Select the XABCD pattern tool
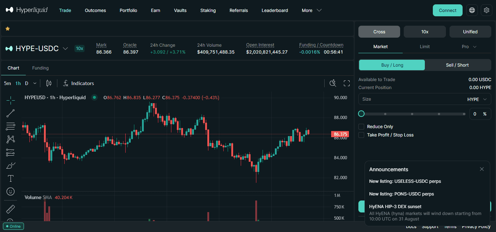The image size is (496, 232). 11,139
